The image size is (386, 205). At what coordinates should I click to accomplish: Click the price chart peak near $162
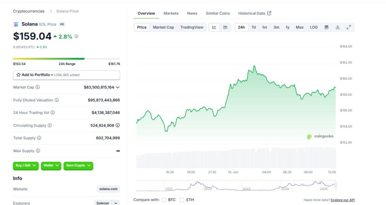pos(254,66)
